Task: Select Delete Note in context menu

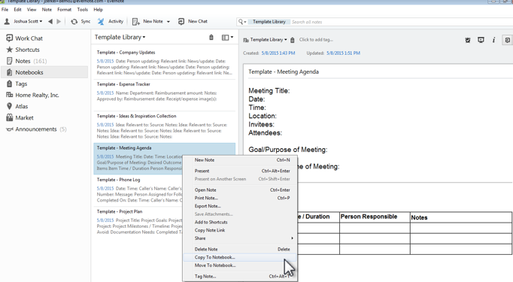Action: pos(240,249)
